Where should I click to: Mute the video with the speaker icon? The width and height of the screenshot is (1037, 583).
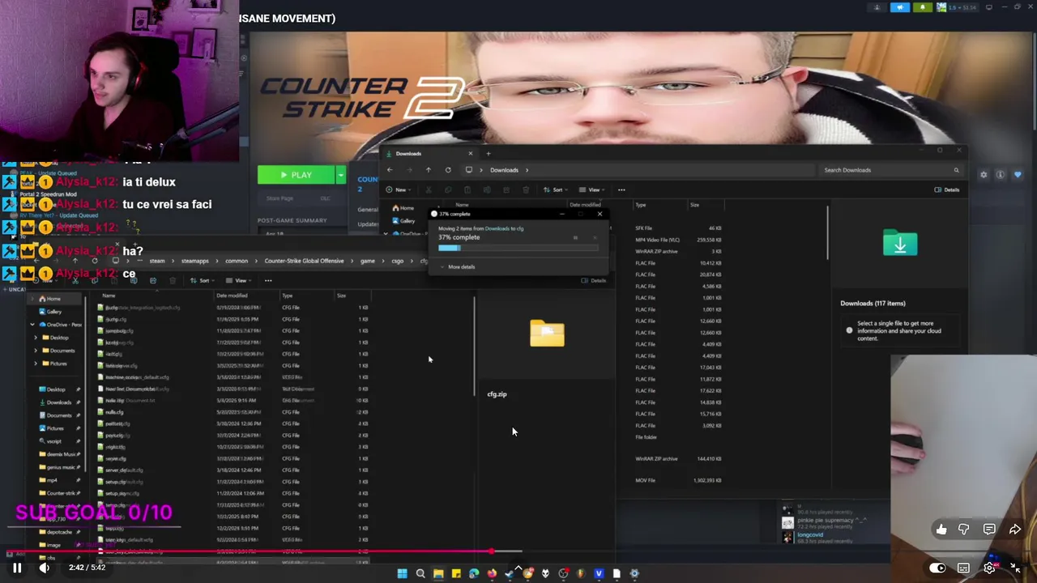tap(44, 568)
